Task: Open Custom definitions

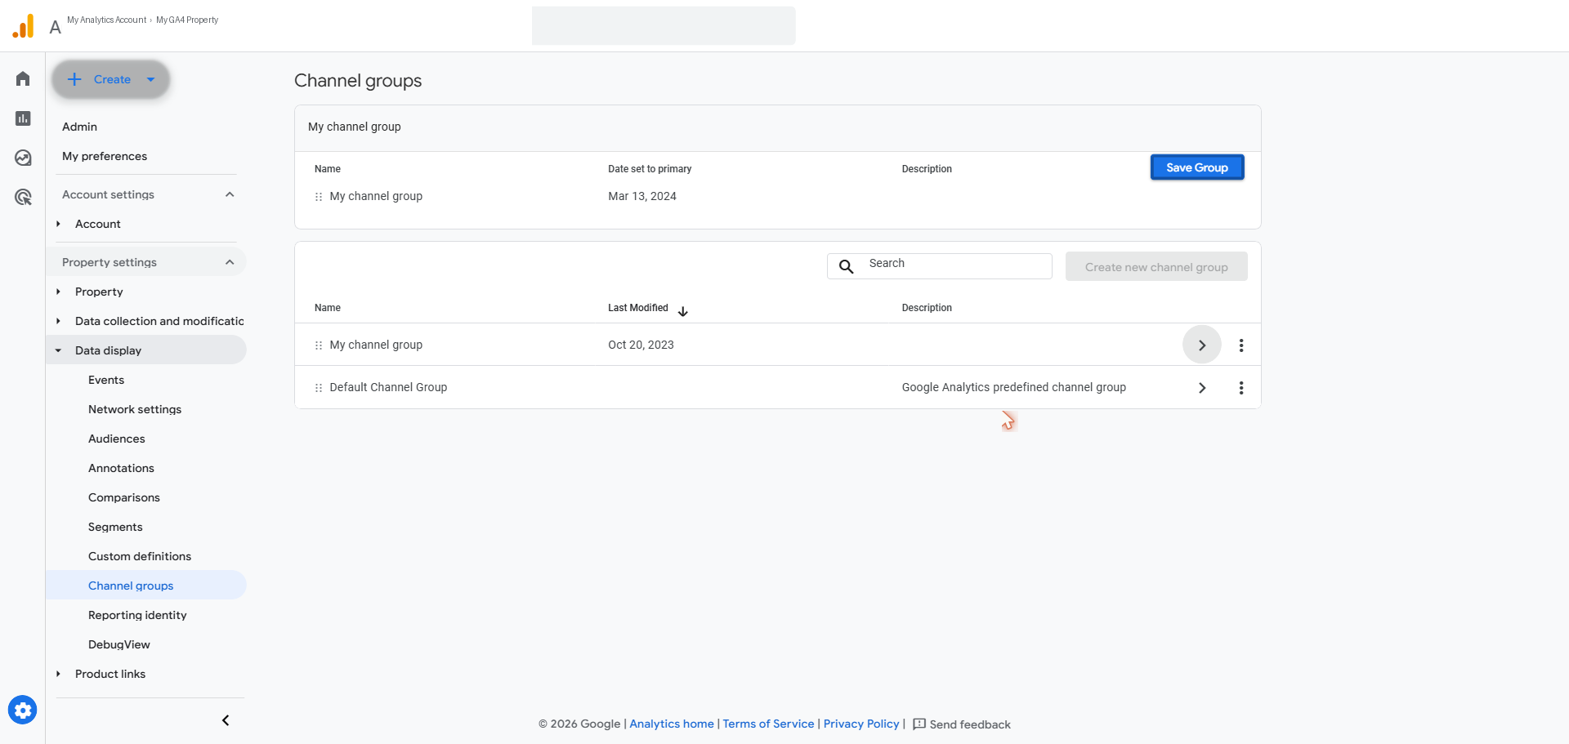Action: (x=140, y=556)
